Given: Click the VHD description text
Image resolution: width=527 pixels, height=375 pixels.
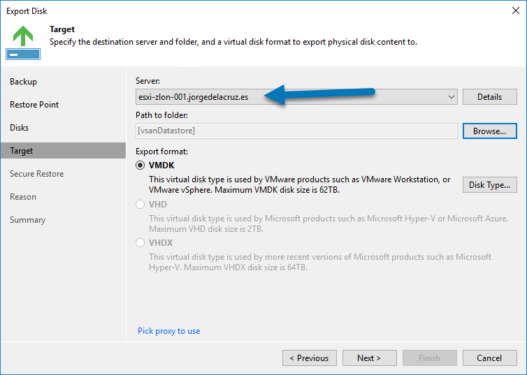Looking at the screenshot, I should (329, 223).
